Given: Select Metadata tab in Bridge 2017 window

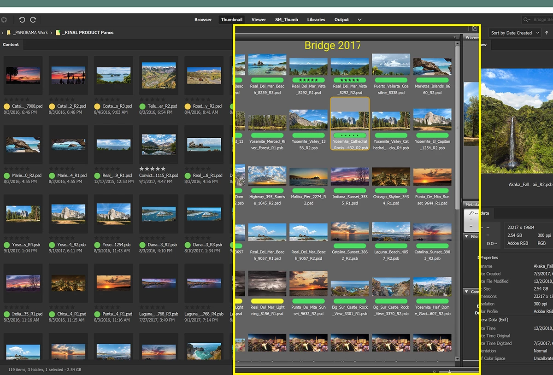Looking at the screenshot, I should tap(471, 205).
